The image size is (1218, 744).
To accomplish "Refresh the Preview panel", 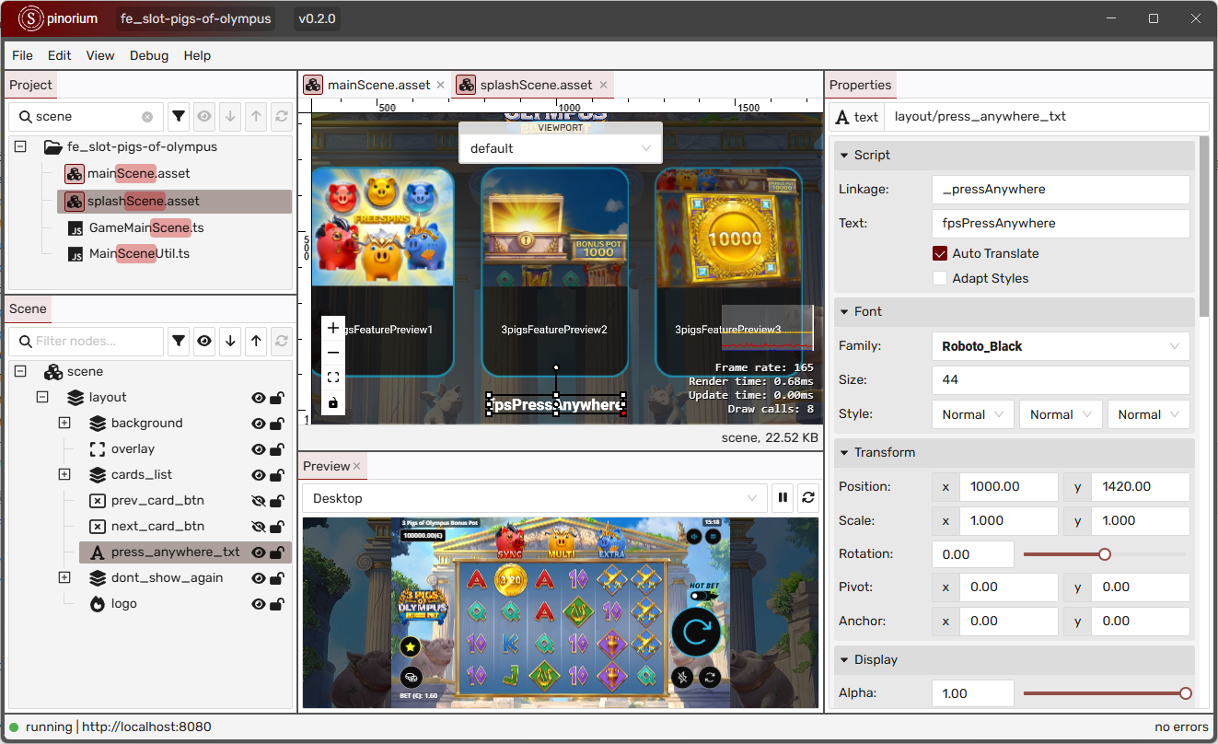I will click(808, 498).
